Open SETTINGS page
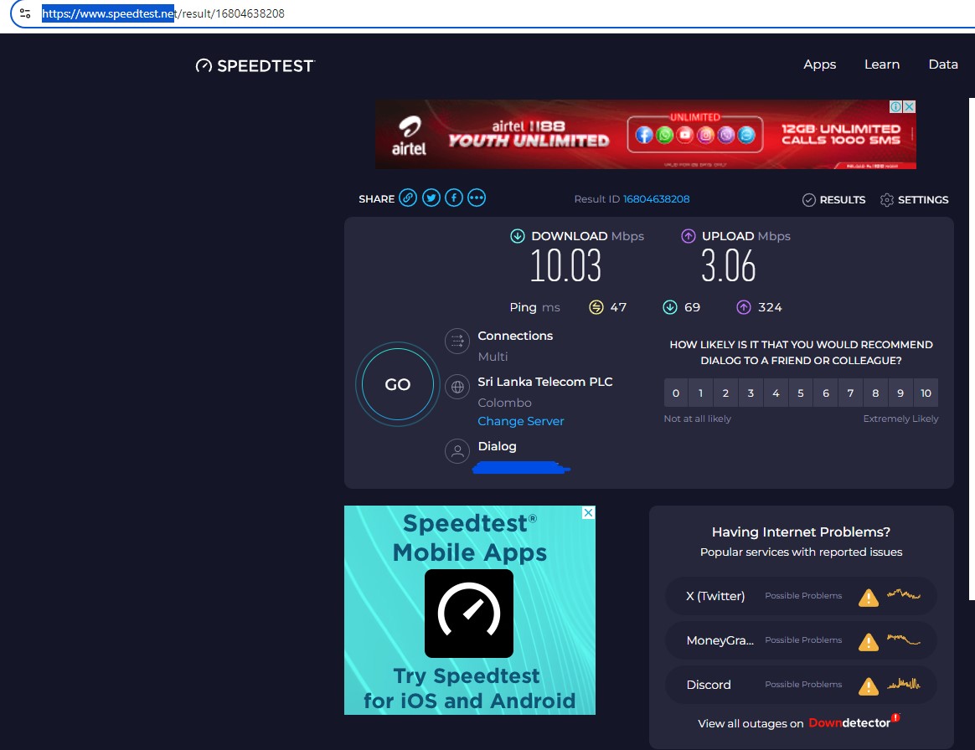975x750 pixels. (x=914, y=199)
